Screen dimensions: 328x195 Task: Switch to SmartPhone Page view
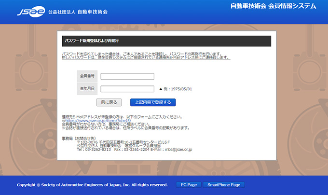pos(224,185)
